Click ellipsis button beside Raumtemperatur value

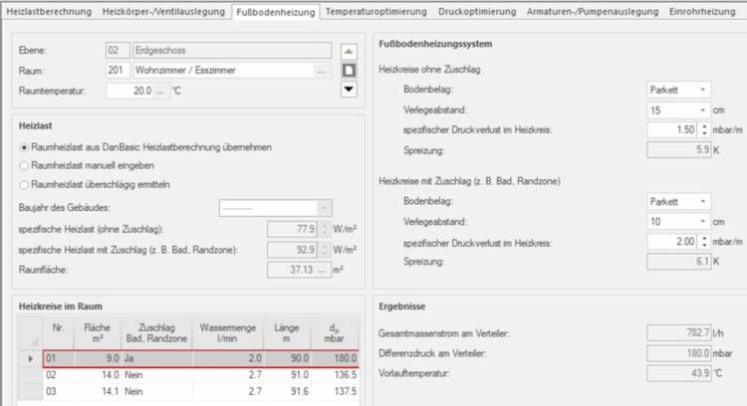[x=159, y=91]
